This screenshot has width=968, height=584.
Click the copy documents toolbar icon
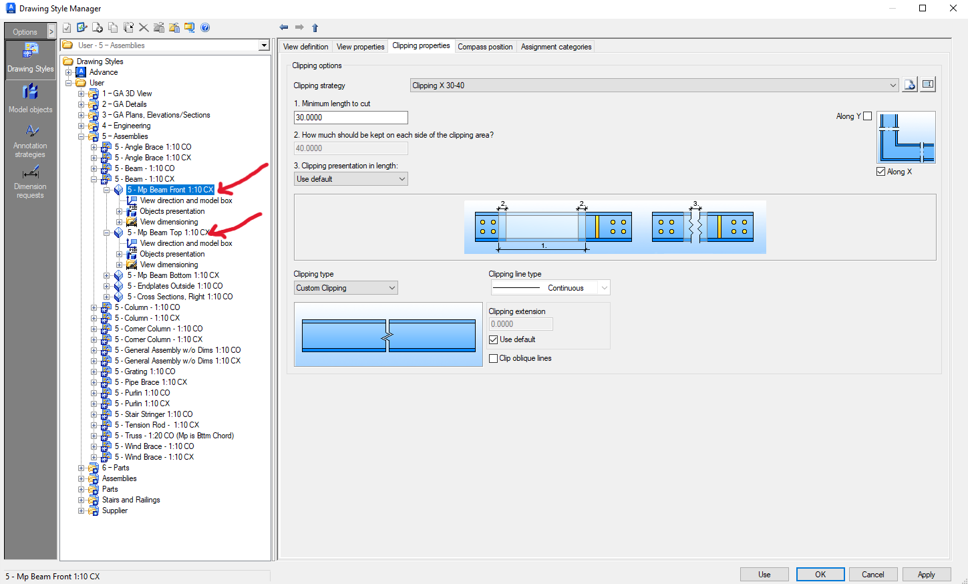click(x=113, y=27)
